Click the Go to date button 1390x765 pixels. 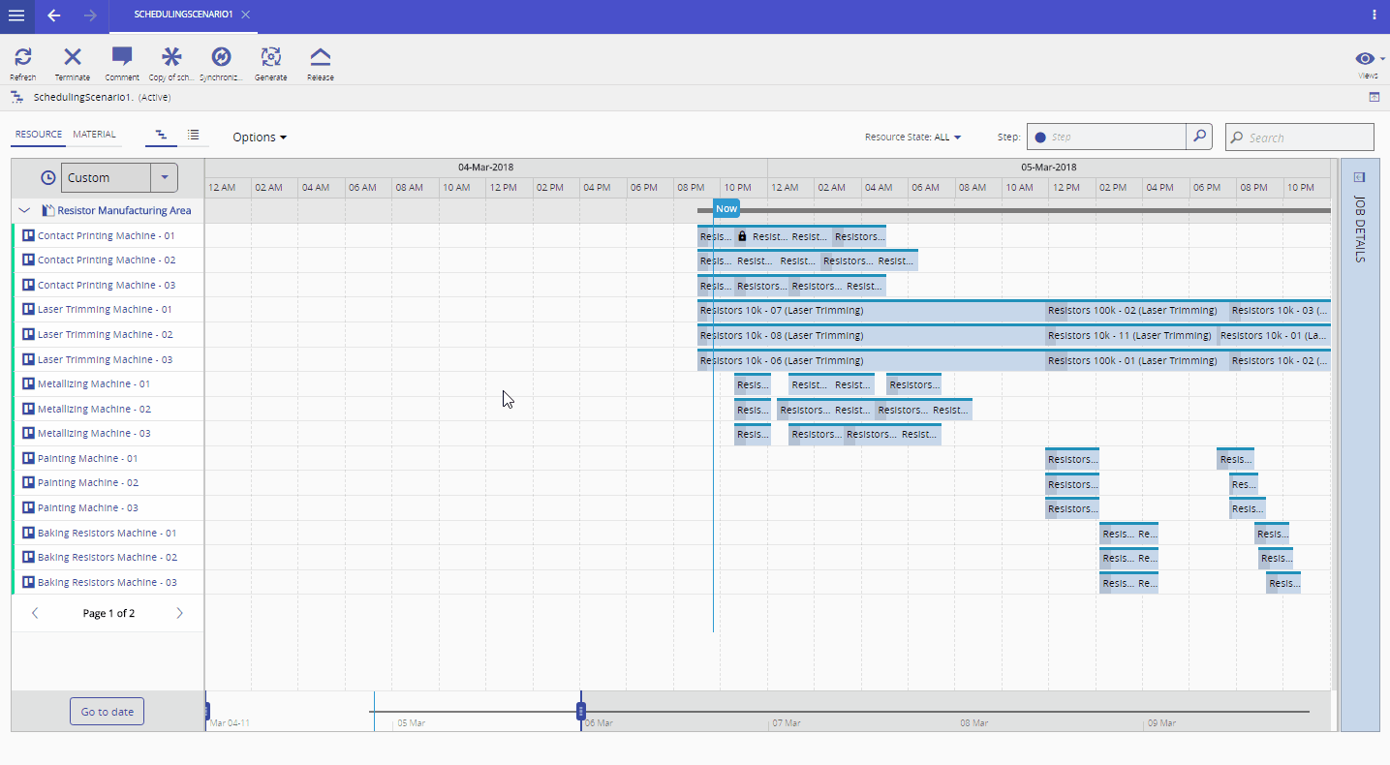[107, 712]
